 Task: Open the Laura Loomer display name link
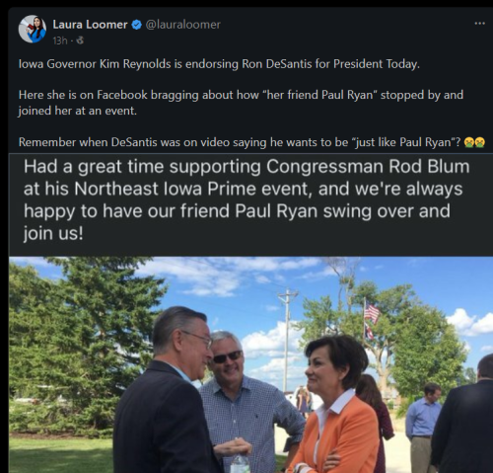click(90, 25)
